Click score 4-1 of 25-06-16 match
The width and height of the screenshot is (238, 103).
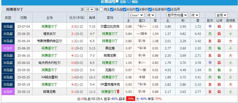[x=74, y=55]
